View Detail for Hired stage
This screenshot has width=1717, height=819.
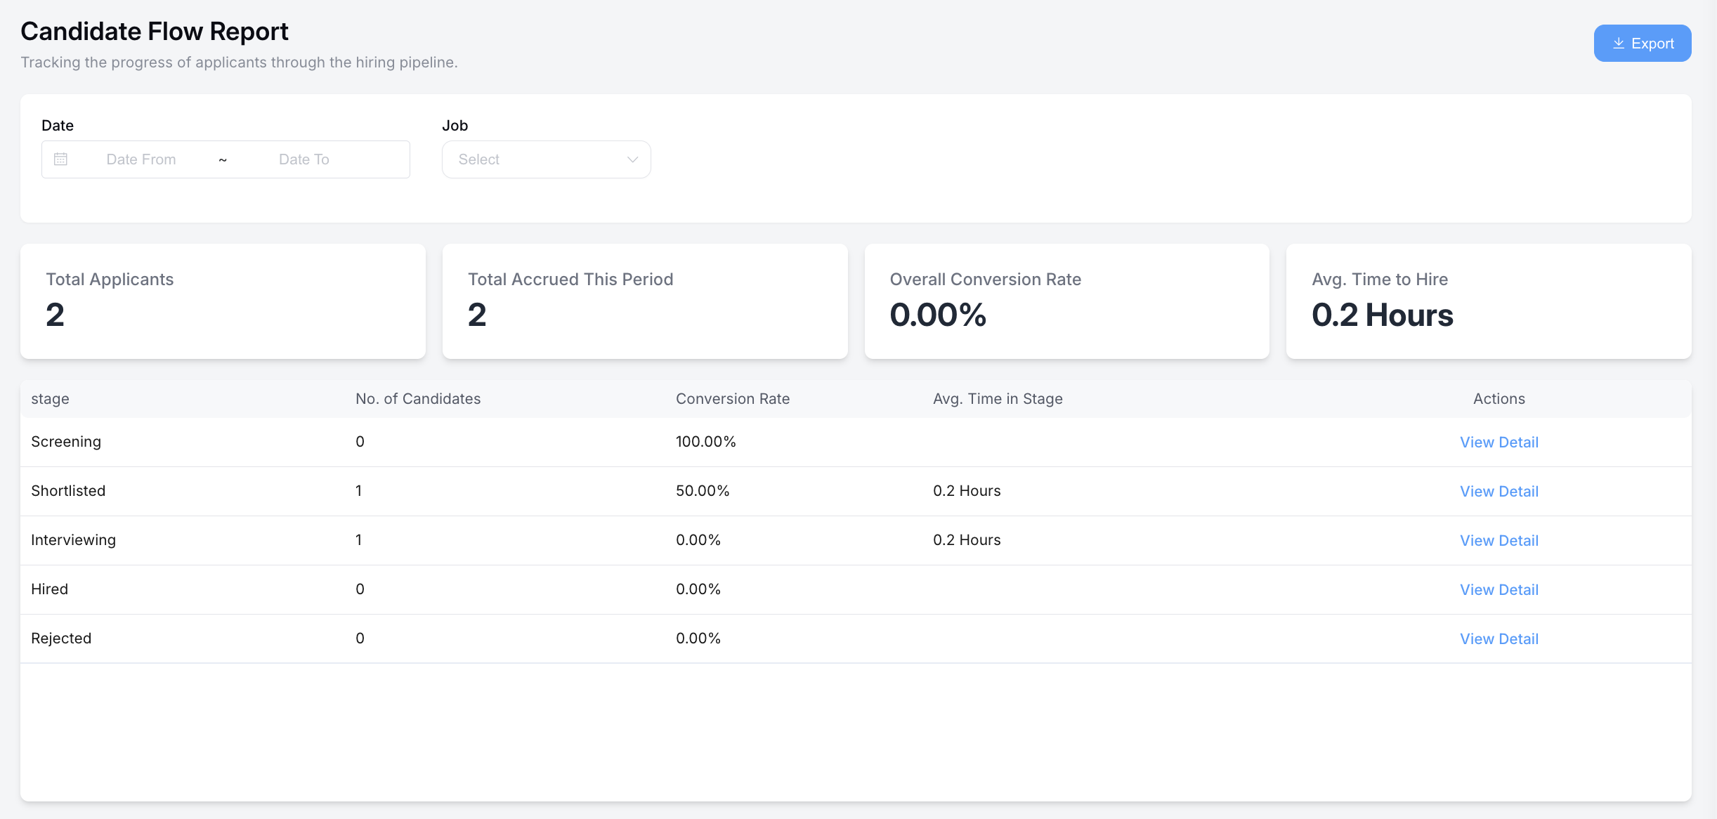pos(1499,590)
